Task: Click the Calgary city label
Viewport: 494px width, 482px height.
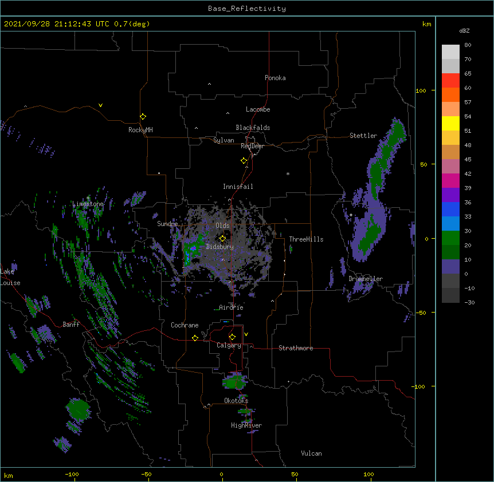Action: [x=229, y=345]
